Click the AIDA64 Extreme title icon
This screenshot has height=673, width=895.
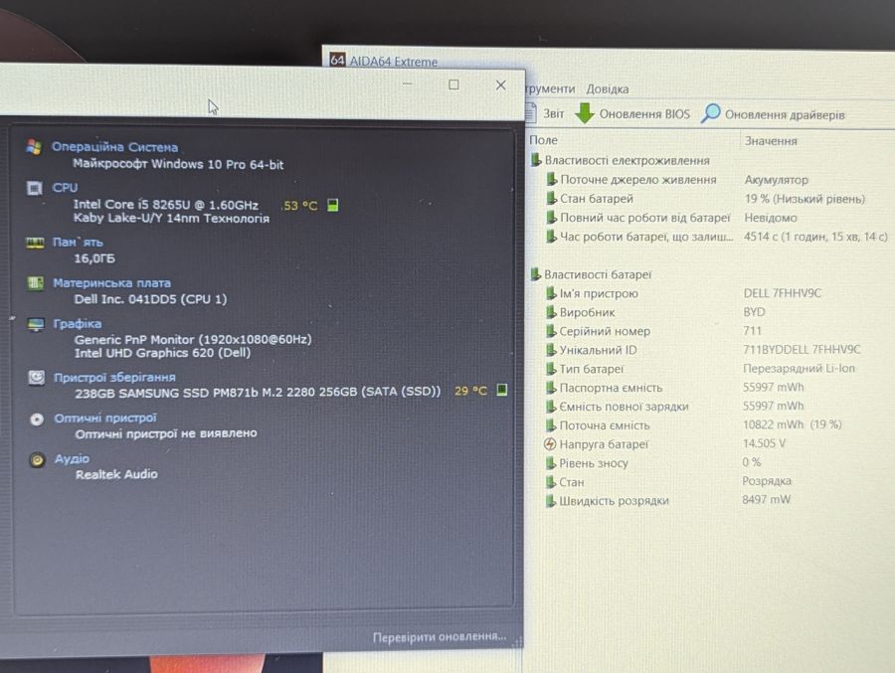(337, 60)
